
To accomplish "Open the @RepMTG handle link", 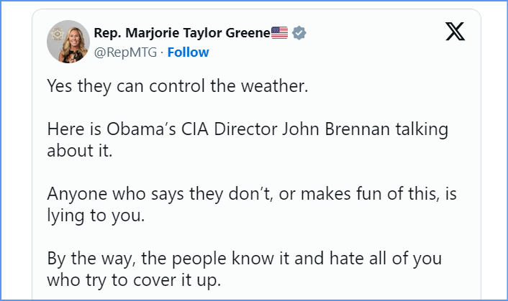I will tap(125, 52).
